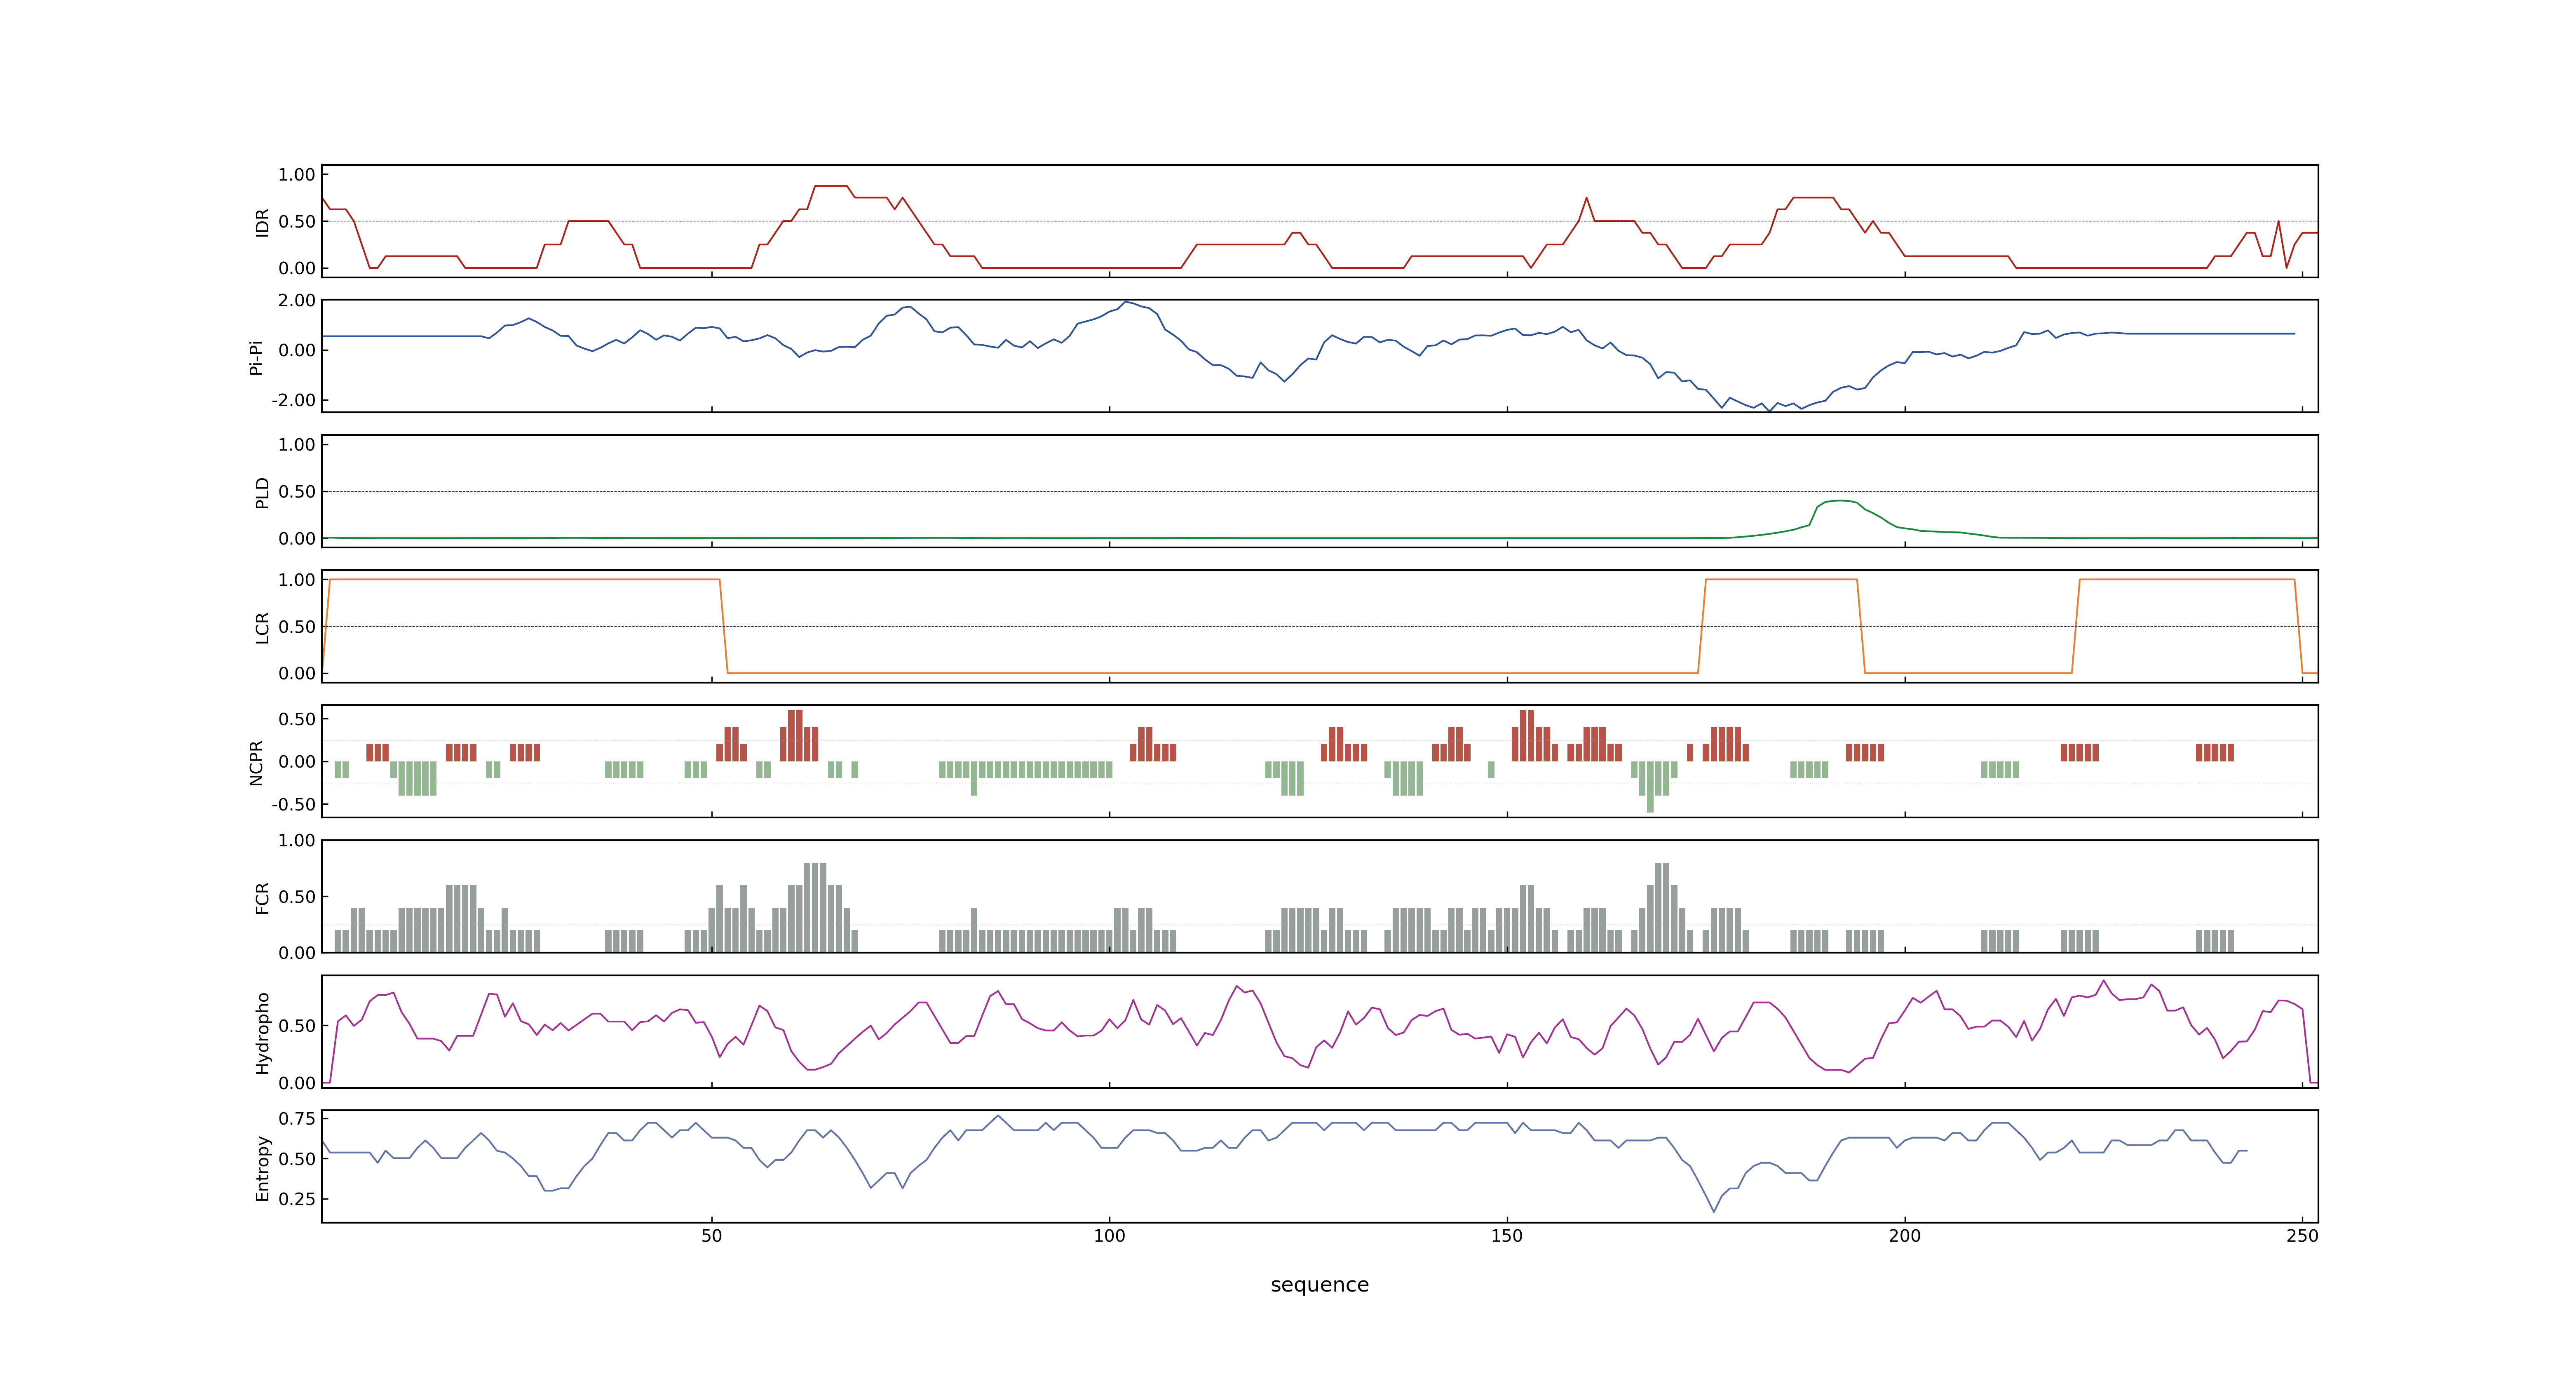
Task: Click the FCR axis label
Action: (262, 897)
